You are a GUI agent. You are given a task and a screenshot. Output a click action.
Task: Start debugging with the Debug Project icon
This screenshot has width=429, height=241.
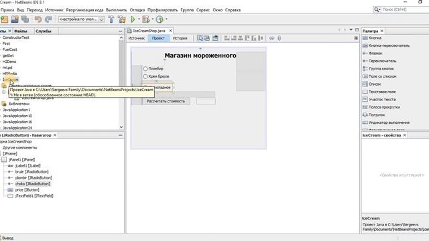pos(146,19)
